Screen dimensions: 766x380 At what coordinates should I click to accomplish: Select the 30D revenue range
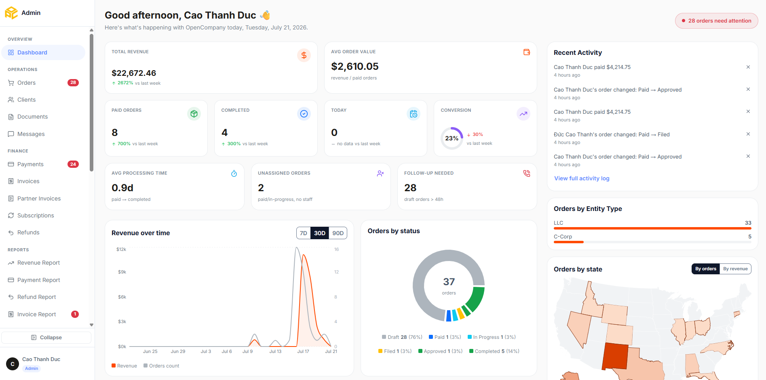click(x=320, y=233)
